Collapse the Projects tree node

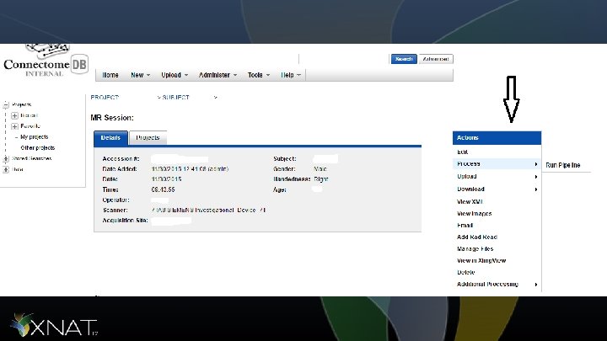[x=6, y=104]
